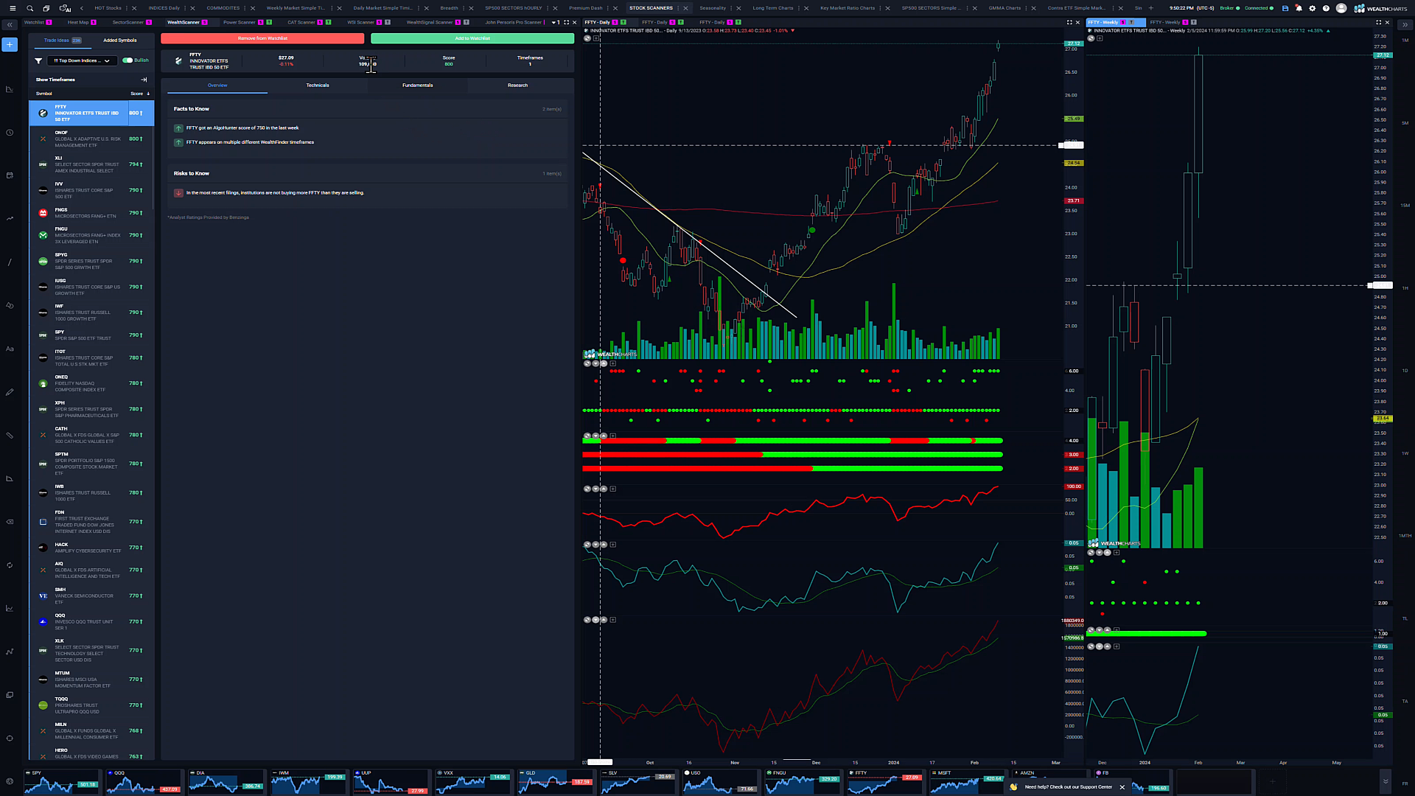
Task: Sort list by Score column arrow
Action: click(x=148, y=94)
